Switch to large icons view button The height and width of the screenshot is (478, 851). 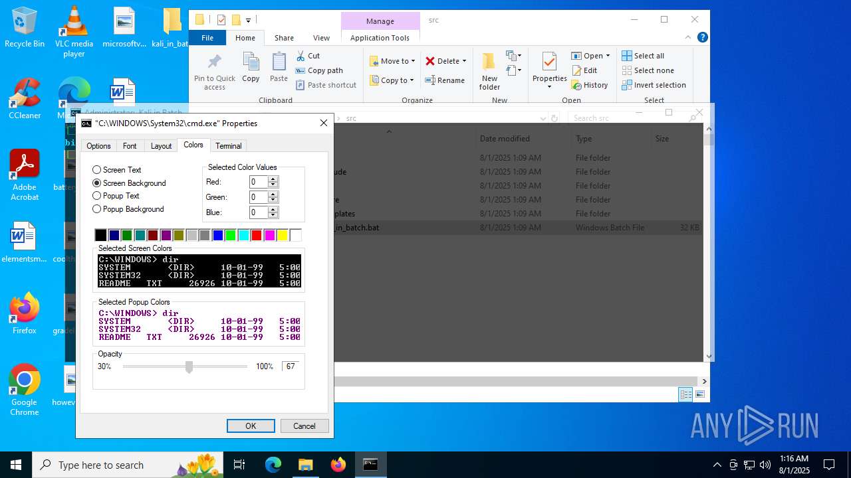click(700, 395)
